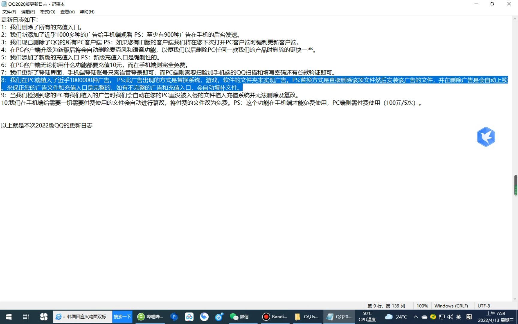Open the 格式(O) menu
Image resolution: width=518 pixels, height=324 pixels.
[x=48, y=12]
